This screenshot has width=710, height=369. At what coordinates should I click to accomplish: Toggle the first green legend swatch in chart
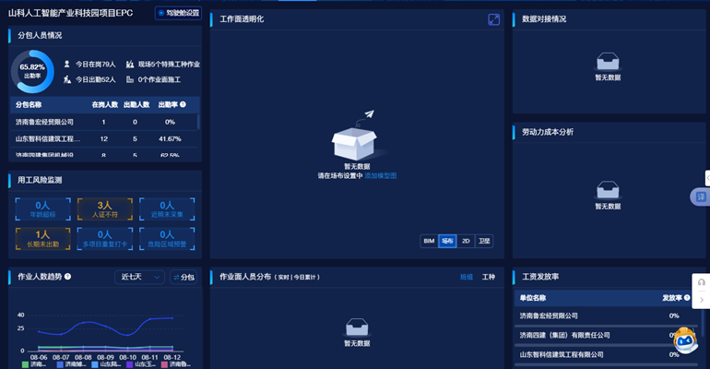pyautogui.click(x=25, y=364)
